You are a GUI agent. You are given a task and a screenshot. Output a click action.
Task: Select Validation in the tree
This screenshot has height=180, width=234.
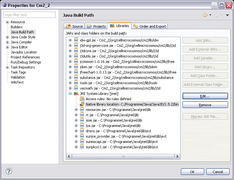(x=18, y=77)
